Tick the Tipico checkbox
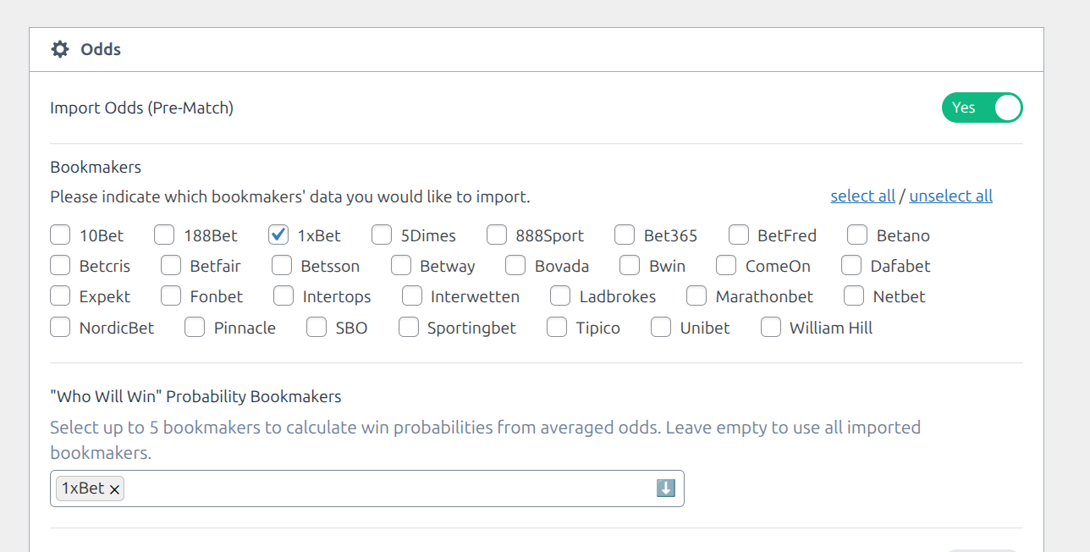This screenshot has height=552, width=1090. [557, 327]
